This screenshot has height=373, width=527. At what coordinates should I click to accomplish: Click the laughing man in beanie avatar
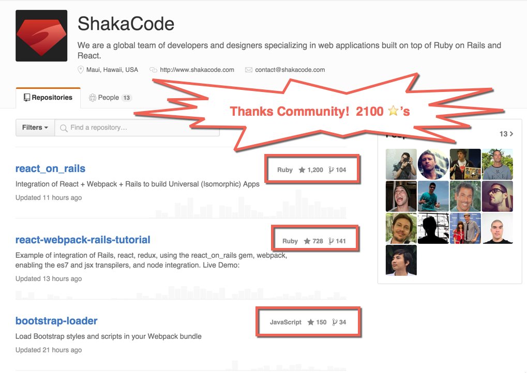pyautogui.click(x=401, y=196)
